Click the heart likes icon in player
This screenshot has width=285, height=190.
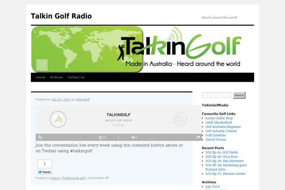click(133, 137)
